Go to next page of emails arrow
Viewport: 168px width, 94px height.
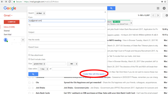tap(158, 15)
